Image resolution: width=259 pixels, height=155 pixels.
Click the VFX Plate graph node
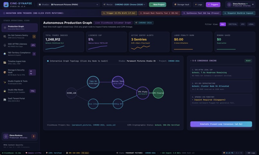pos(143,93)
